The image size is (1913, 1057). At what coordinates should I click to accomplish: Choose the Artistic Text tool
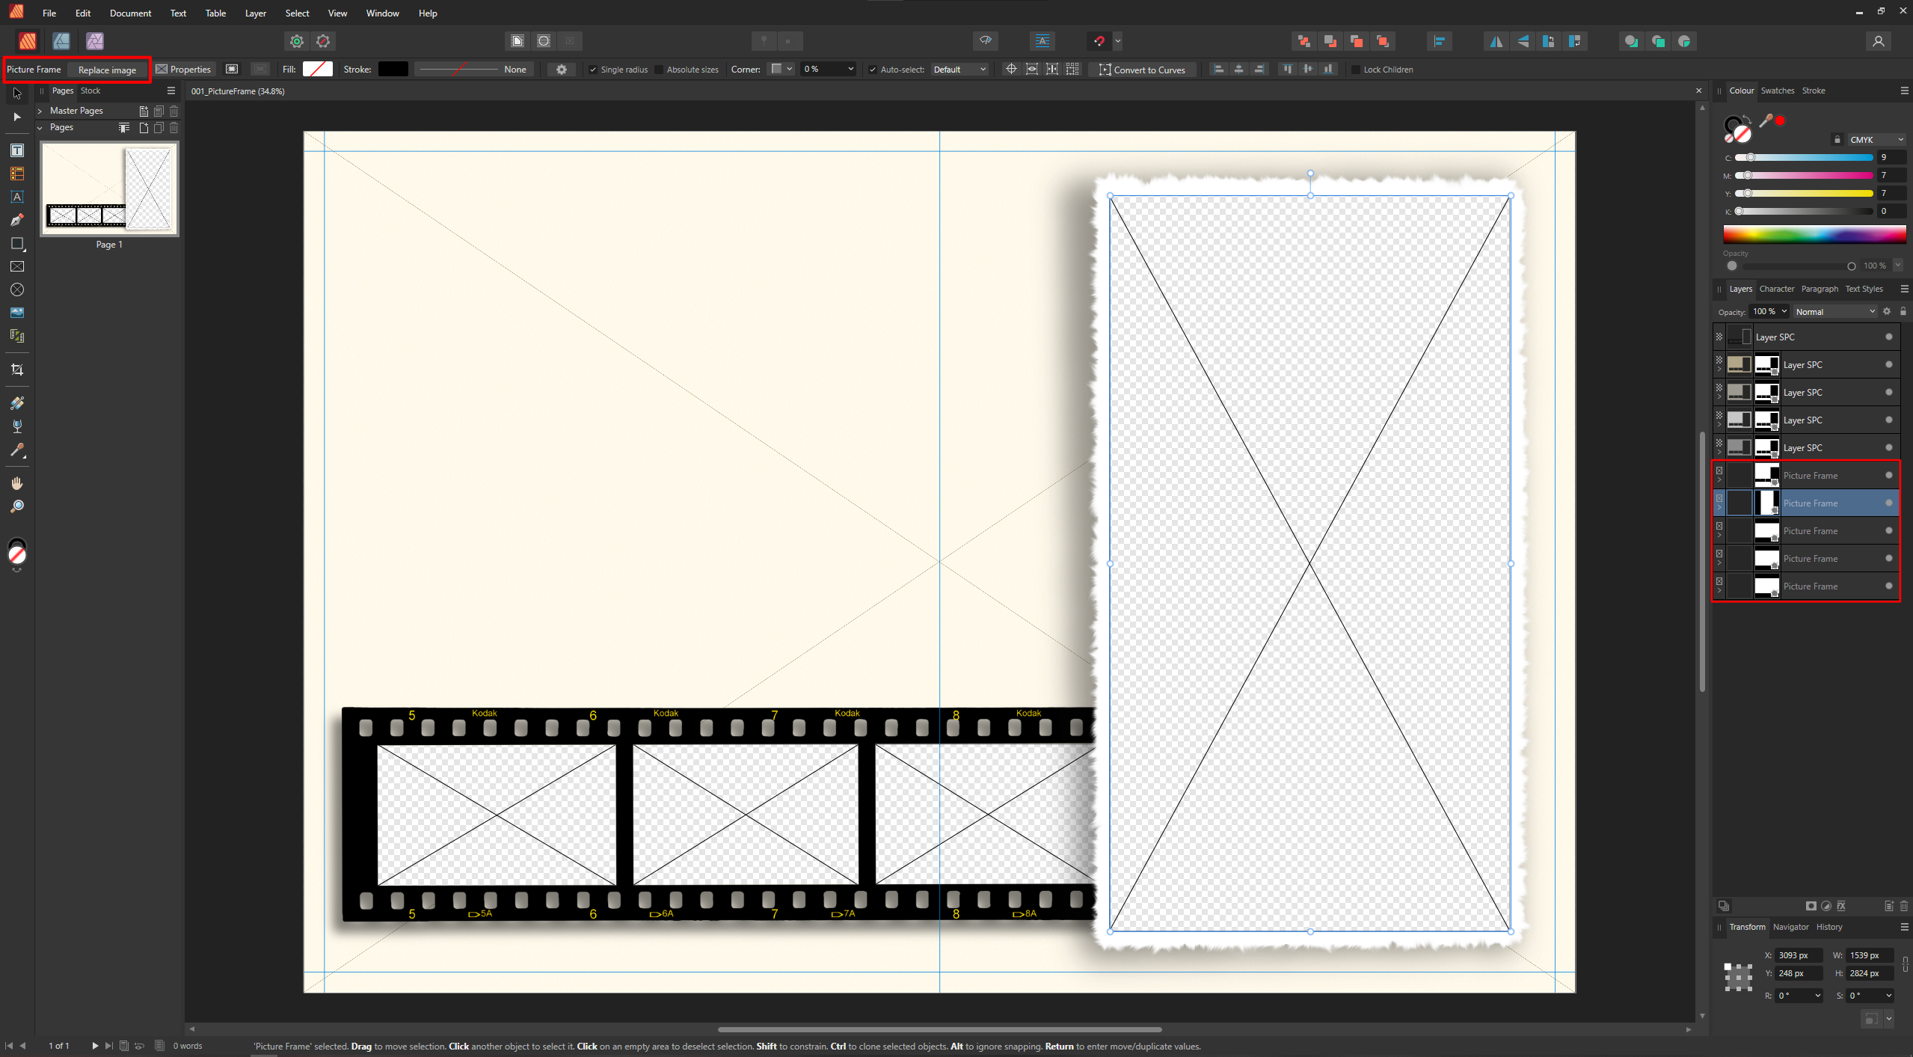coord(16,197)
